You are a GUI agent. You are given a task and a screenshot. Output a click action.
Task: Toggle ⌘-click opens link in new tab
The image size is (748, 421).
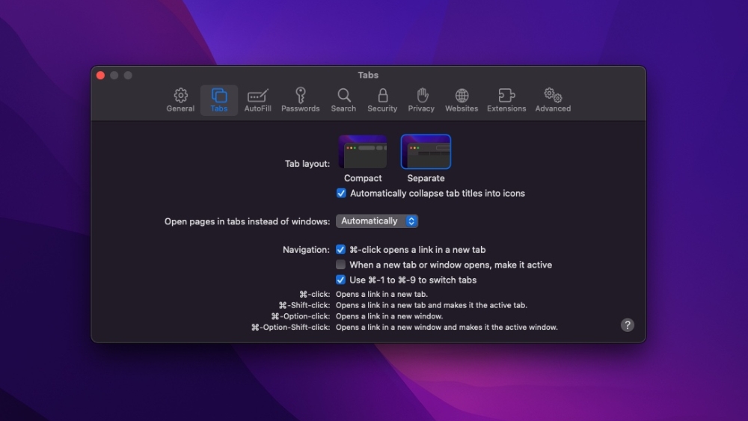[340, 249]
